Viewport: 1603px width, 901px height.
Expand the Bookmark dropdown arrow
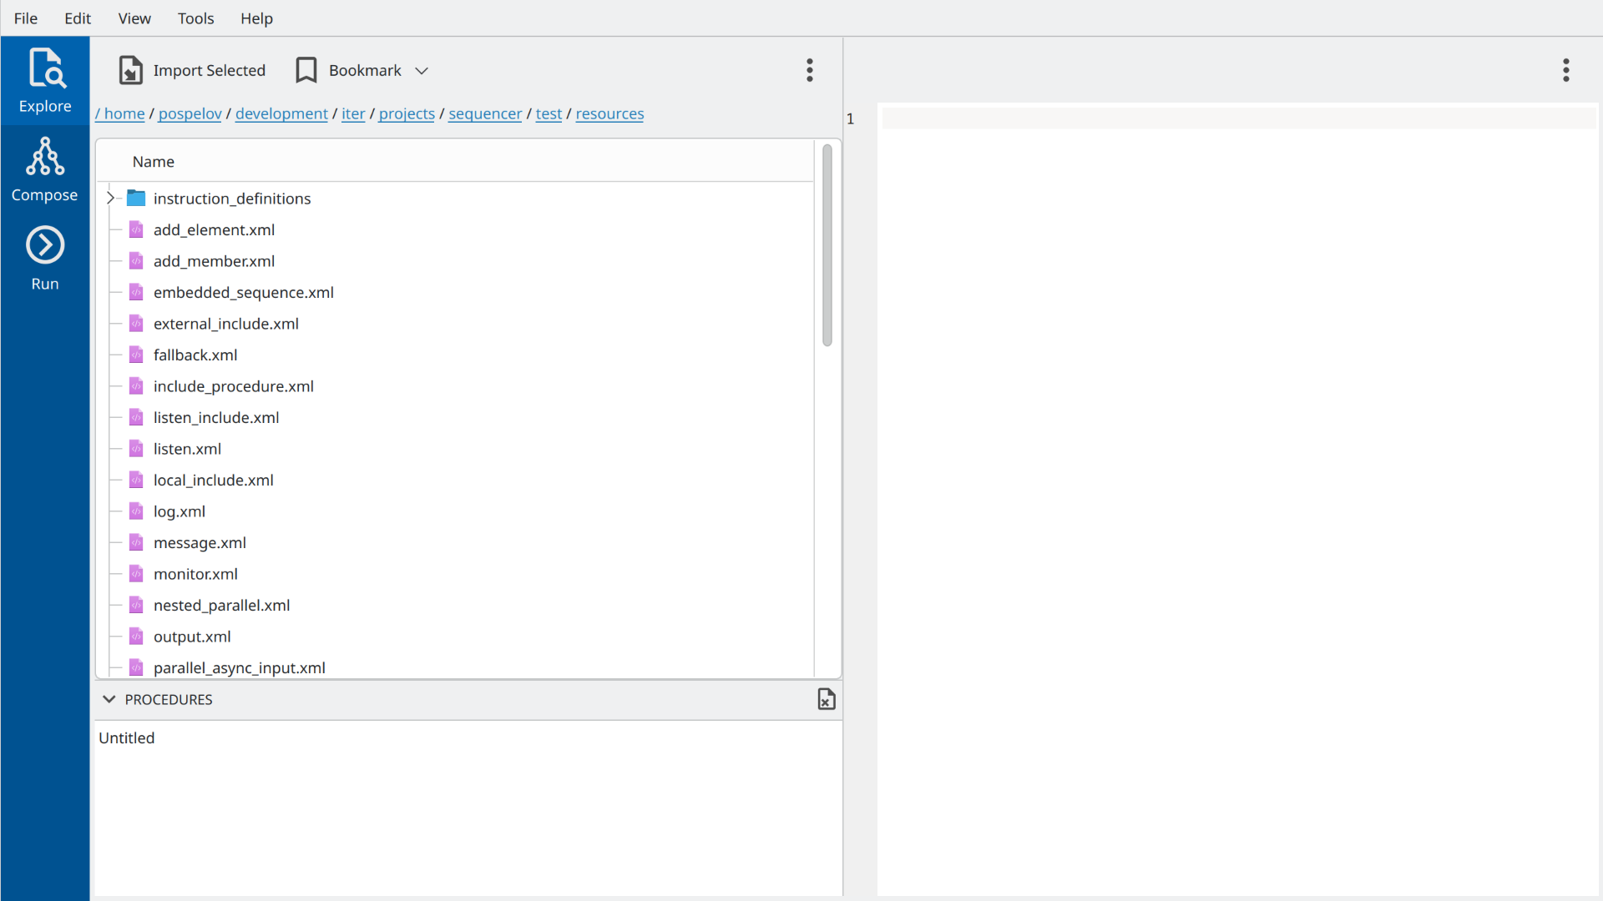click(x=422, y=71)
